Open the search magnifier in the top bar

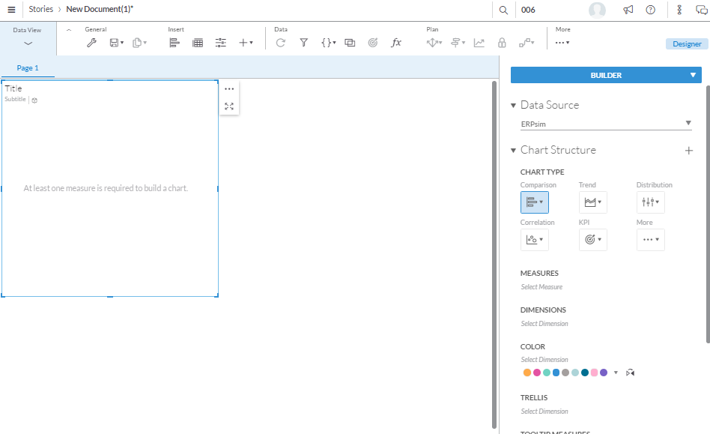coord(503,9)
